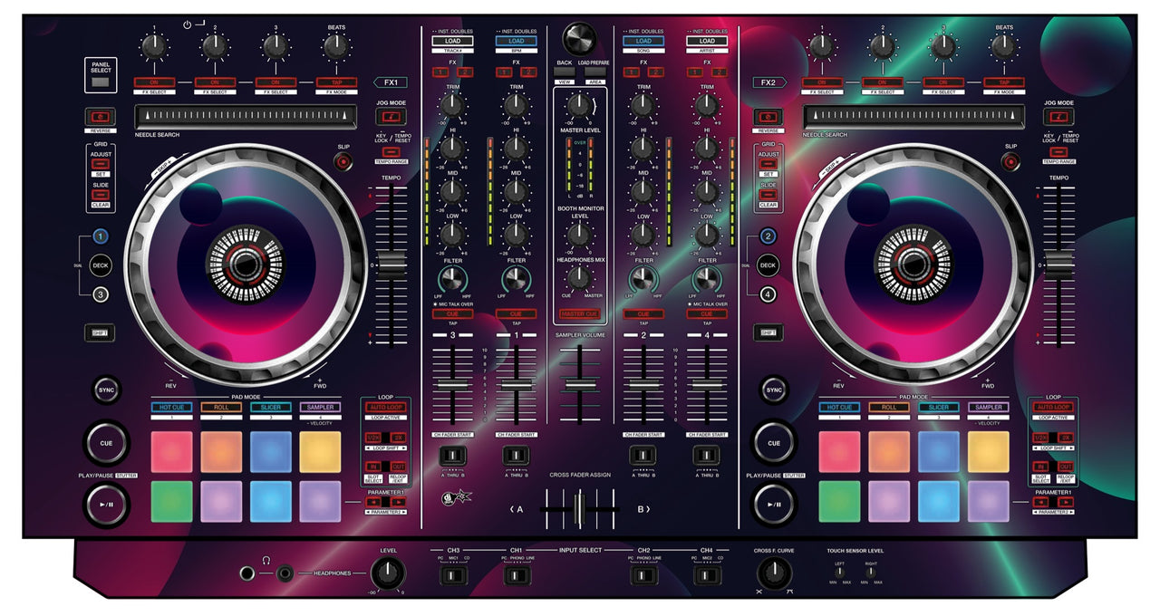
Task: Select SLICER pad mode on left deck
Action: point(271,408)
